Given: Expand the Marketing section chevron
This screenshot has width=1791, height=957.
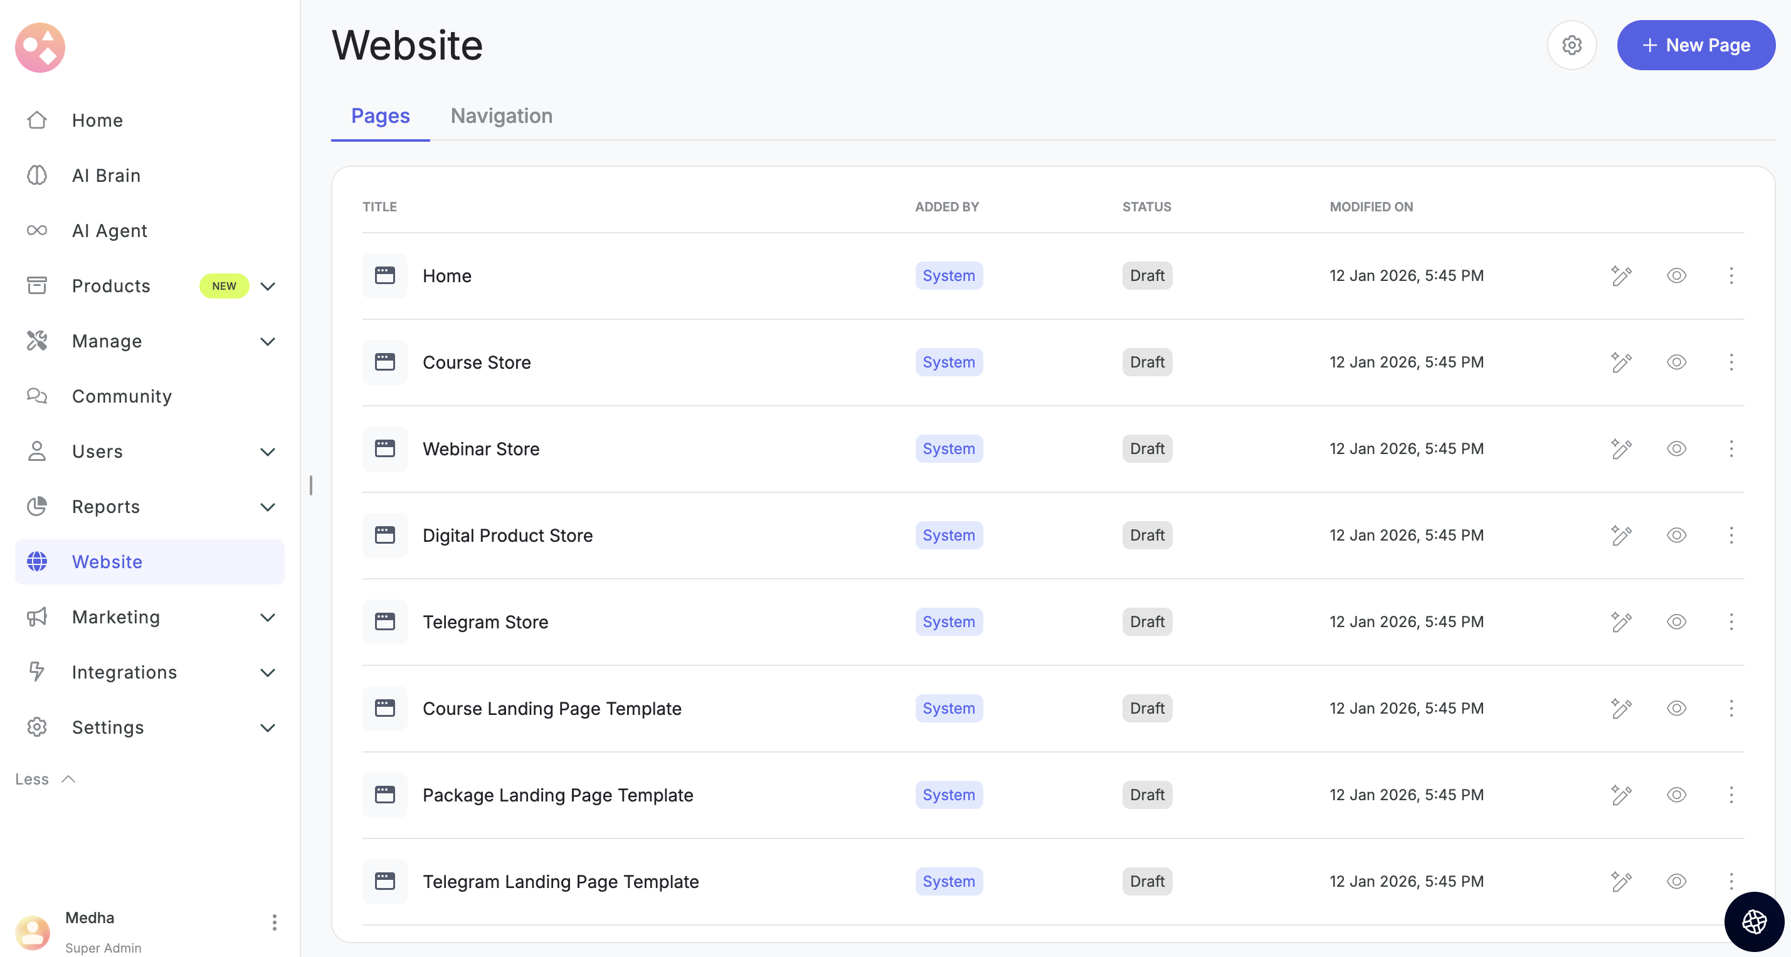Looking at the screenshot, I should (268, 617).
